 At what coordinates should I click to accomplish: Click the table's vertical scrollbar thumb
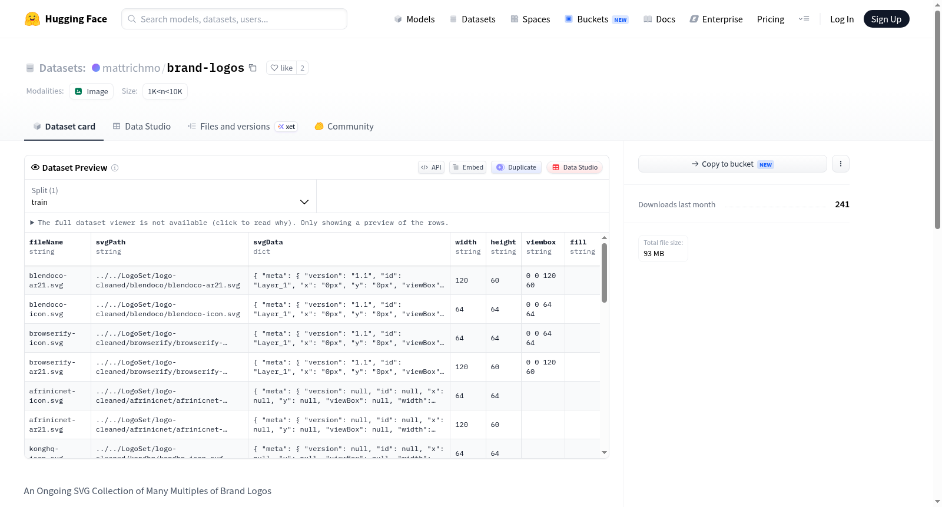click(604, 273)
